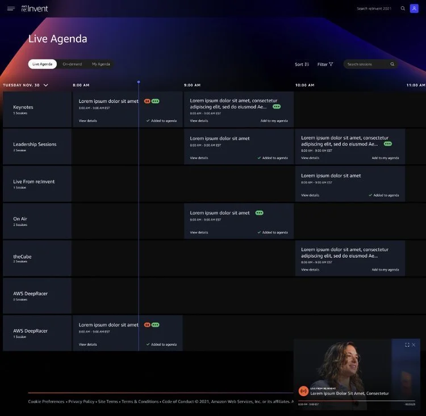Click the Sort icon
The height and width of the screenshot is (416, 426).
point(307,64)
